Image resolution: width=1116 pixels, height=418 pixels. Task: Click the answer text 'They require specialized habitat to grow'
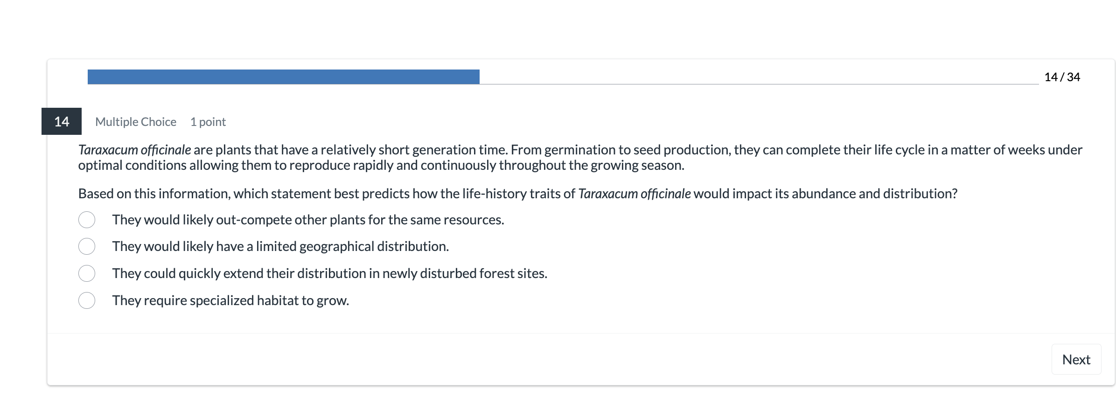tap(230, 300)
